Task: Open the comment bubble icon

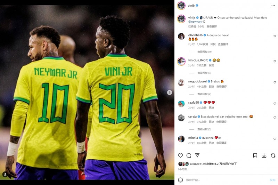Action: point(189,155)
